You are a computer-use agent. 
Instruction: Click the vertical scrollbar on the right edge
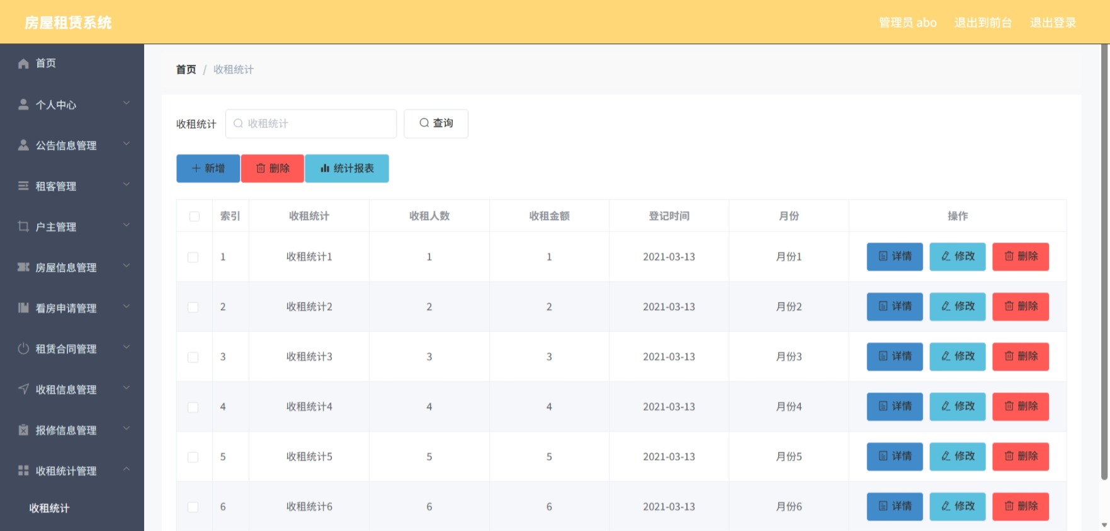pos(1104,263)
